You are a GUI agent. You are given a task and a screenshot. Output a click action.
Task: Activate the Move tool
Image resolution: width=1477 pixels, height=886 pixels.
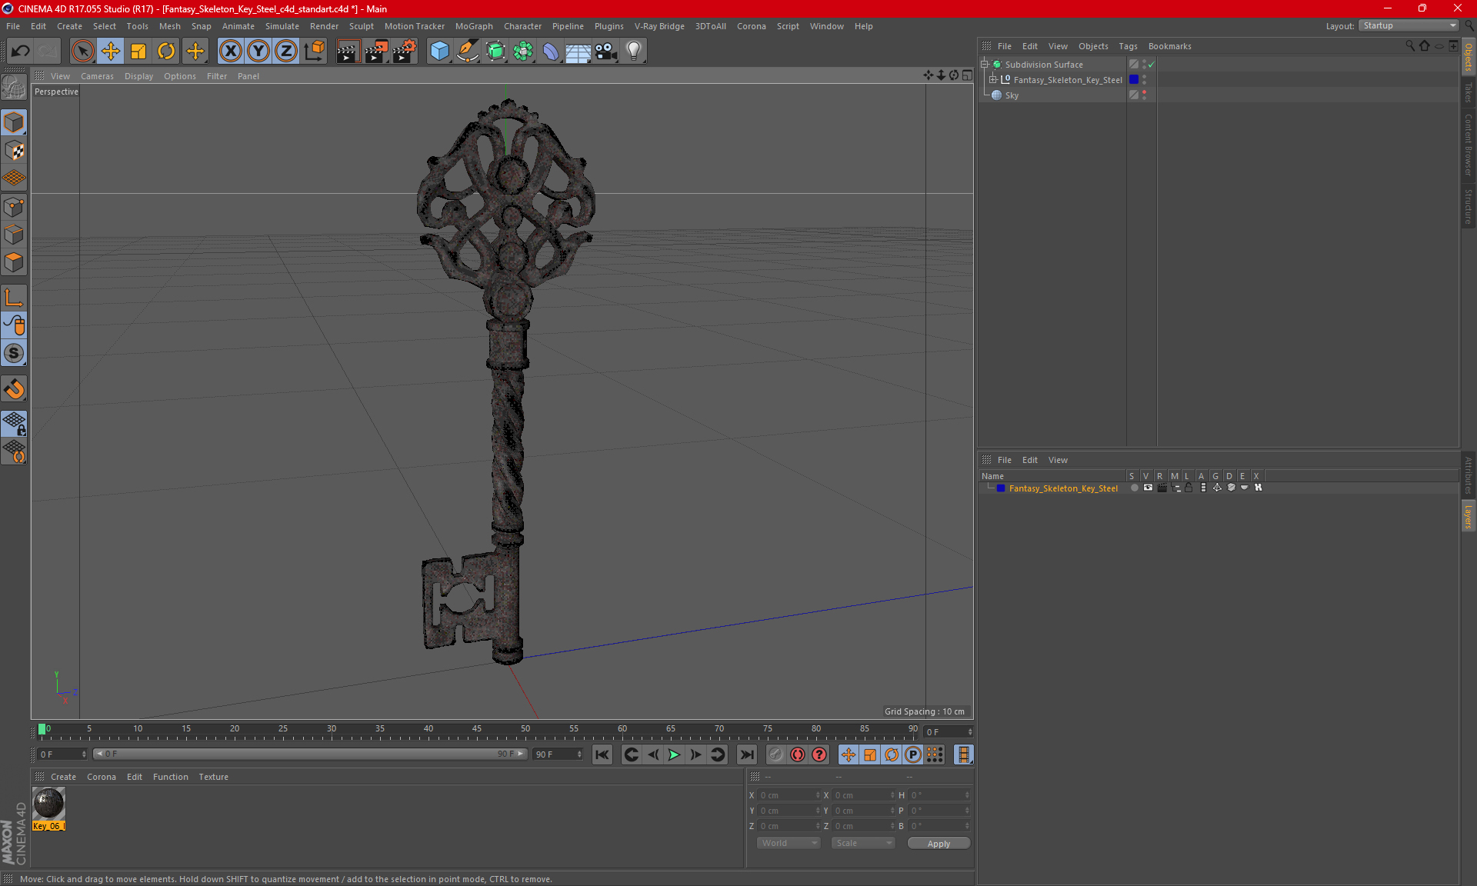[x=110, y=51]
